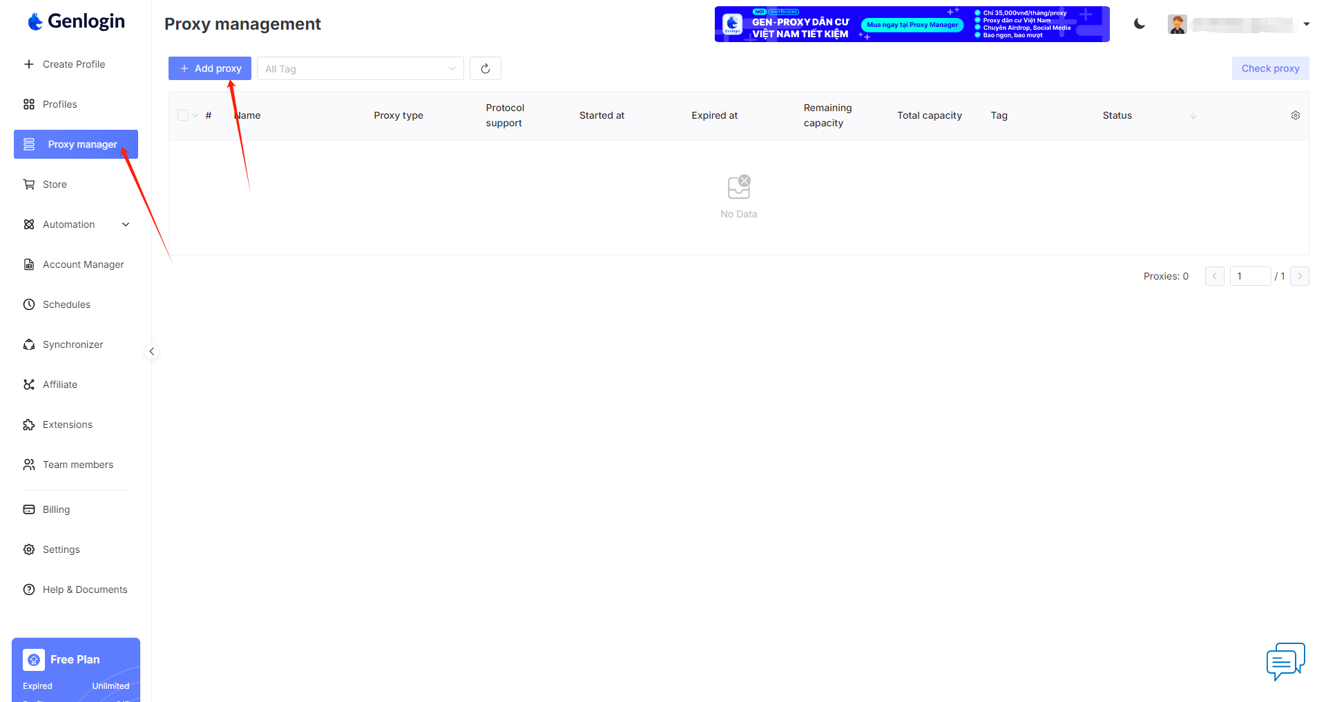Open Store from the sidebar

[x=55, y=184]
